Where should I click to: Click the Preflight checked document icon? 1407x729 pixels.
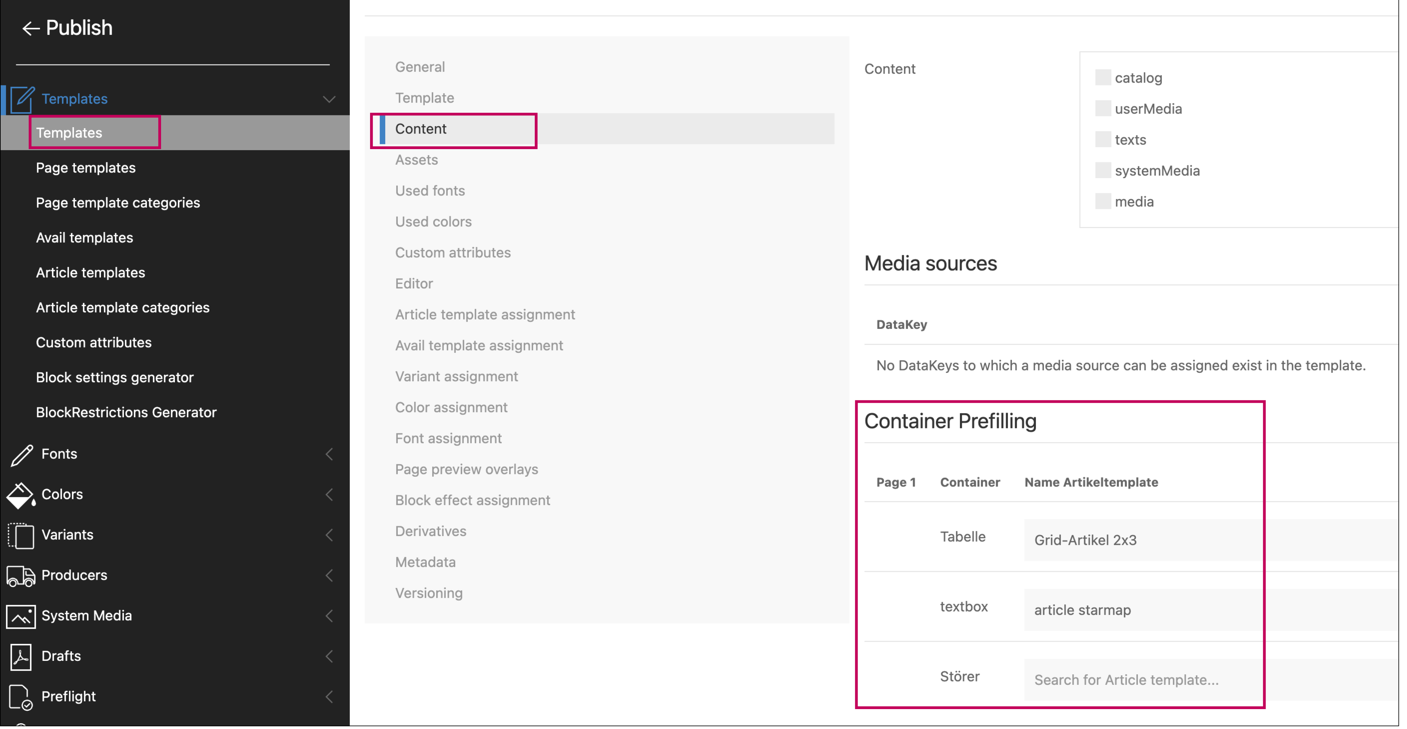(21, 697)
